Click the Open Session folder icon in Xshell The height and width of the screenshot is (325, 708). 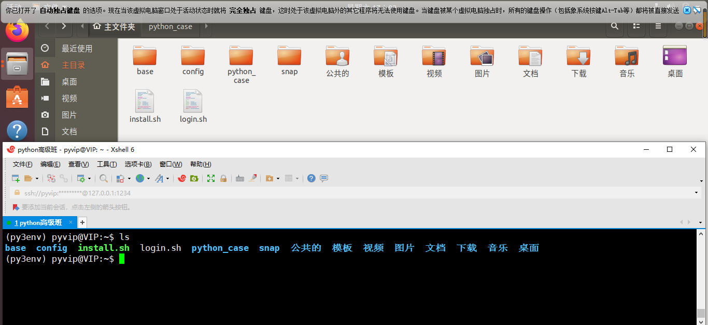click(29, 178)
